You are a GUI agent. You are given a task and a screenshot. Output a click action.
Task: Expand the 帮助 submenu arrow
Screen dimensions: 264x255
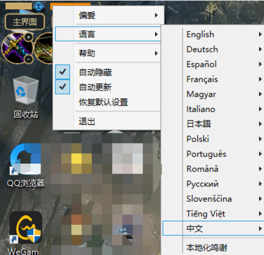point(156,53)
